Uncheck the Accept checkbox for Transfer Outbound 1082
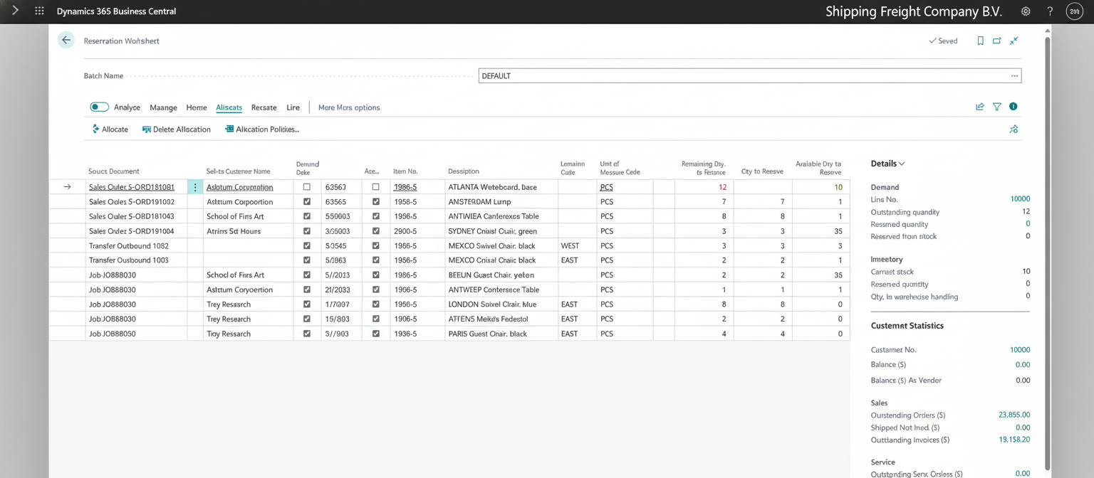The height and width of the screenshot is (478, 1094). pyautogui.click(x=376, y=245)
